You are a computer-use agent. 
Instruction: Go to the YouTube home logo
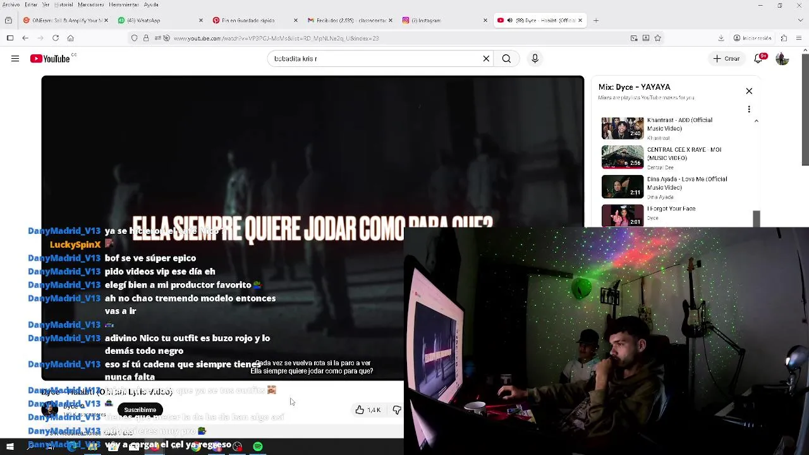(50, 59)
